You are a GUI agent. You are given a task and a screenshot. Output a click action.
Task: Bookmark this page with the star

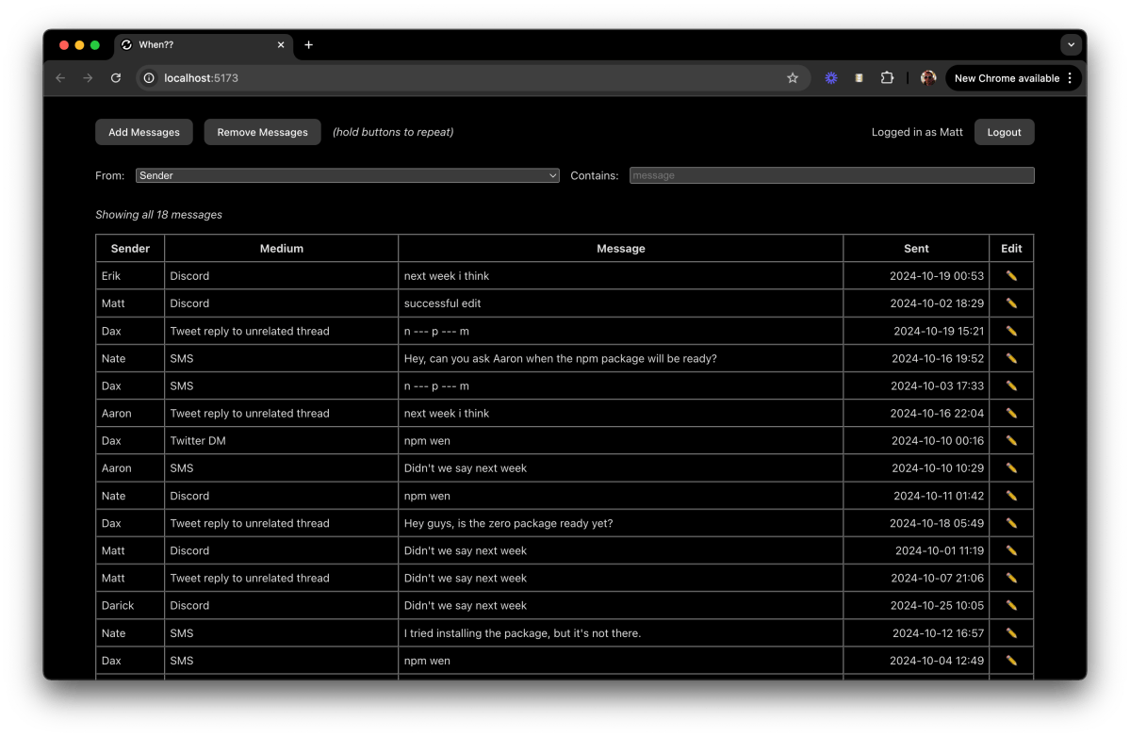[793, 78]
